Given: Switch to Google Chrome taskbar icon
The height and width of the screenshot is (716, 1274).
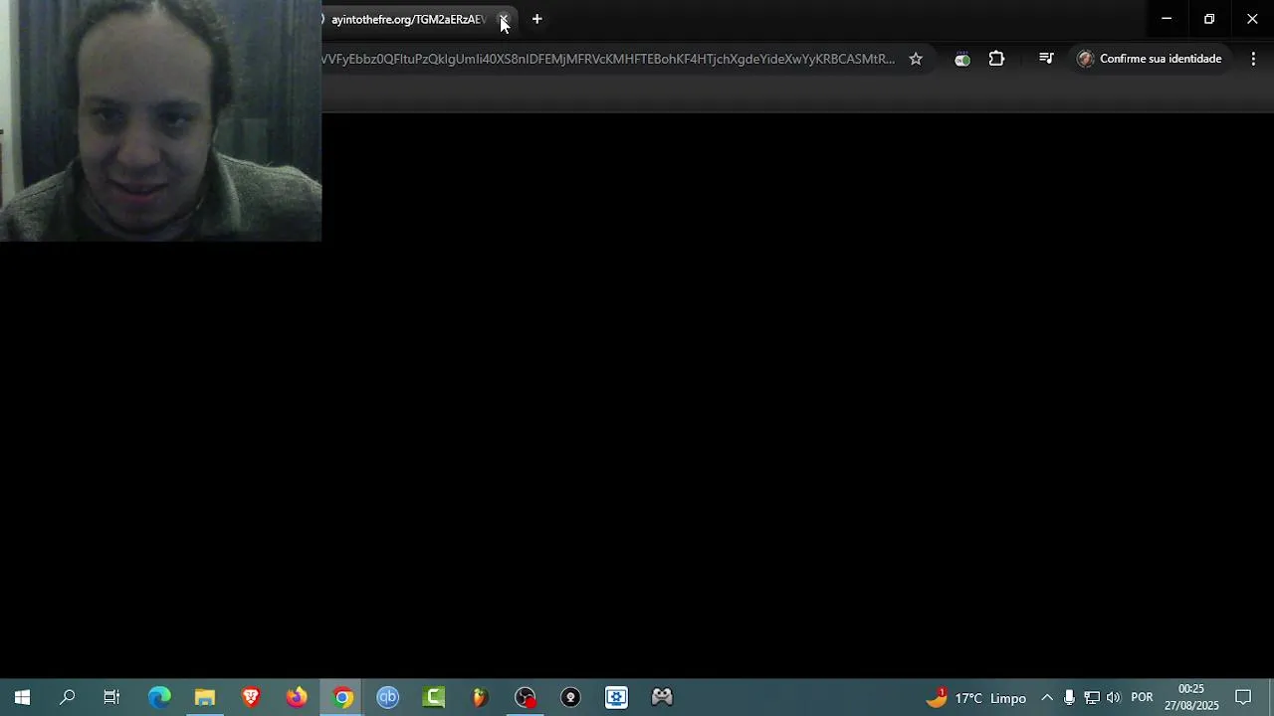Looking at the screenshot, I should (342, 697).
